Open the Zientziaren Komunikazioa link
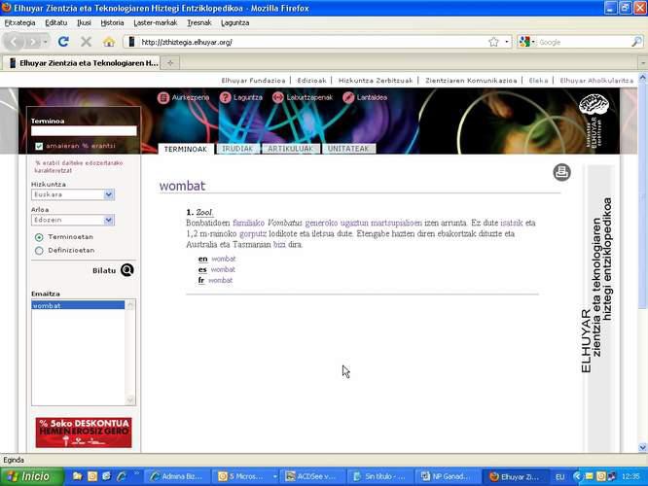This screenshot has height=486, width=648. click(471, 81)
